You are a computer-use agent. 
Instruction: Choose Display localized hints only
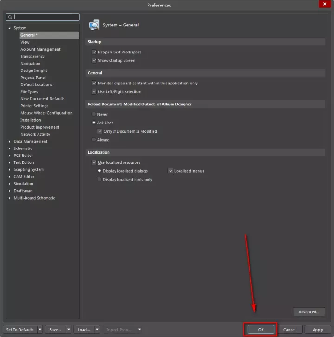(99, 180)
